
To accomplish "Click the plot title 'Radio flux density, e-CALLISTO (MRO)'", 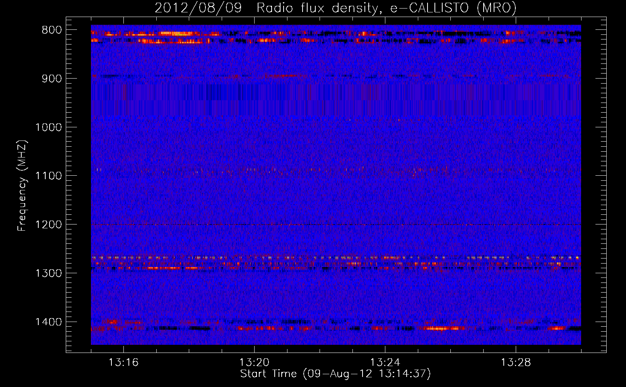I will point(387,8).
